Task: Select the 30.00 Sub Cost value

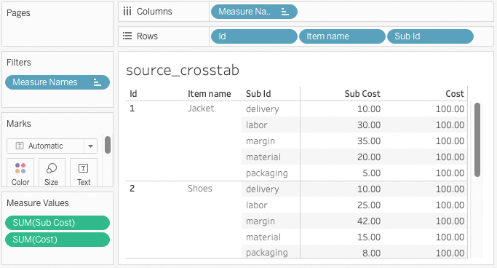Action: coord(369,125)
